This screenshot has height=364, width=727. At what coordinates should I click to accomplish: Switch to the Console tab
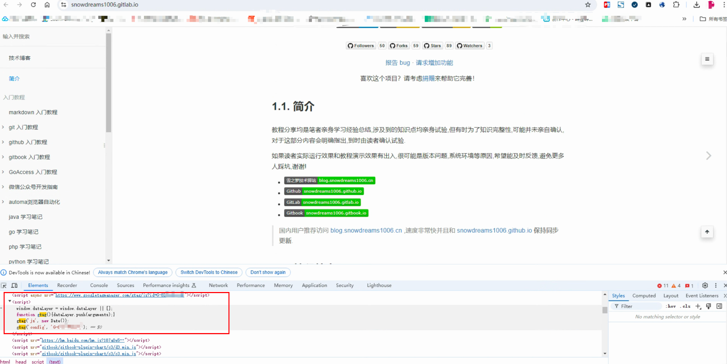pyautogui.click(x=99, y=285)
